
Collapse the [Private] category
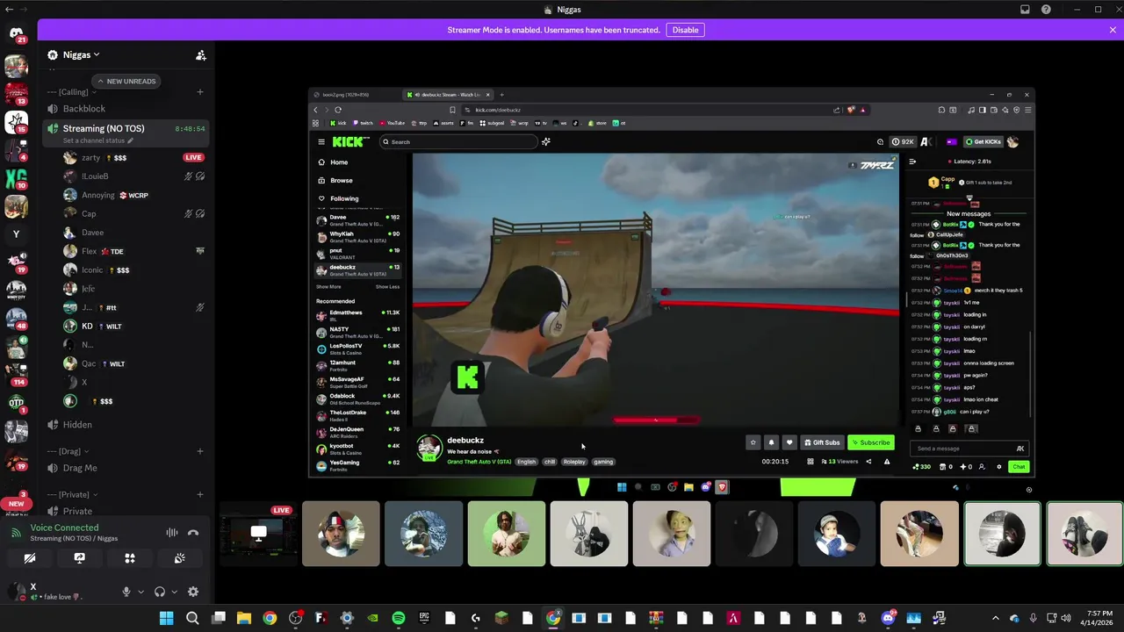pyautogui.click(x=72, y=494)
